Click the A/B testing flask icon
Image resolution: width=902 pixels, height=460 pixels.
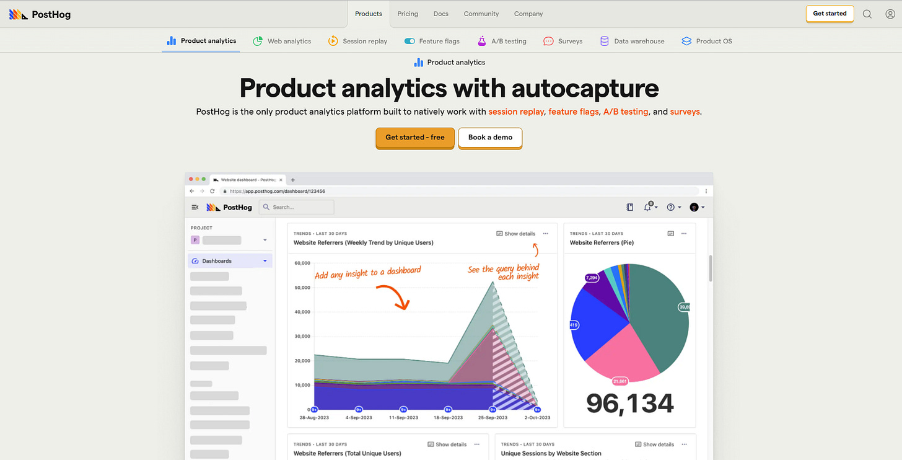point(481,41)
